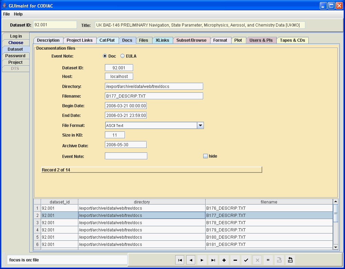Select the Doc radio button
Image resolution: width=345 pixels, height=269 pixels.
click(x=105, y=56)
